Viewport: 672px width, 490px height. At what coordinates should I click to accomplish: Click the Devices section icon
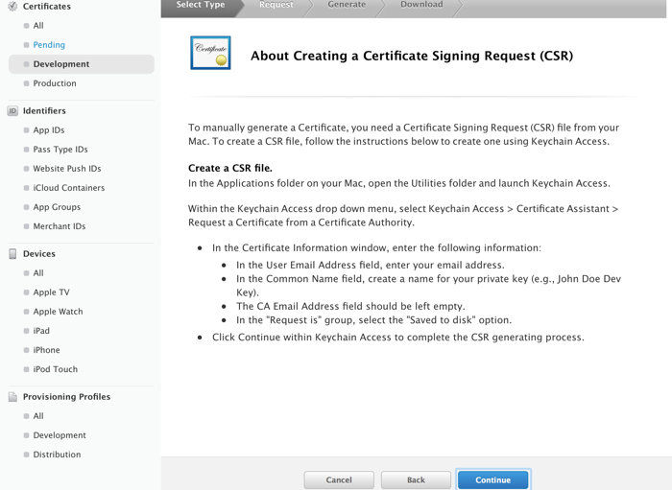pos(12,254)
